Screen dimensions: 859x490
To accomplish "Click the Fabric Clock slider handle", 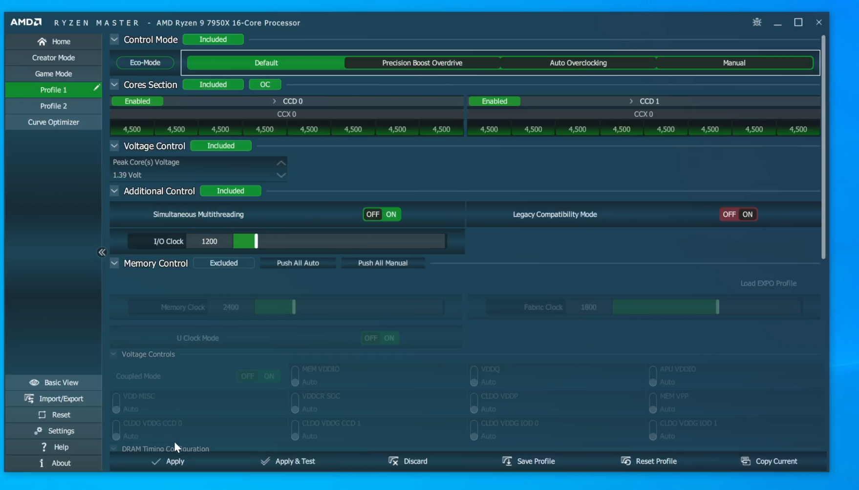I will pyautogui.click(x=717, y=307).
